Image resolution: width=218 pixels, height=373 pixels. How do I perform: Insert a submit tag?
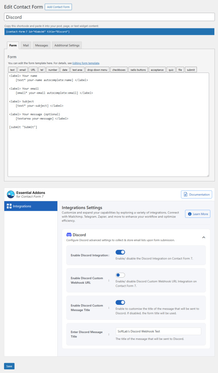tap(191, 70)
